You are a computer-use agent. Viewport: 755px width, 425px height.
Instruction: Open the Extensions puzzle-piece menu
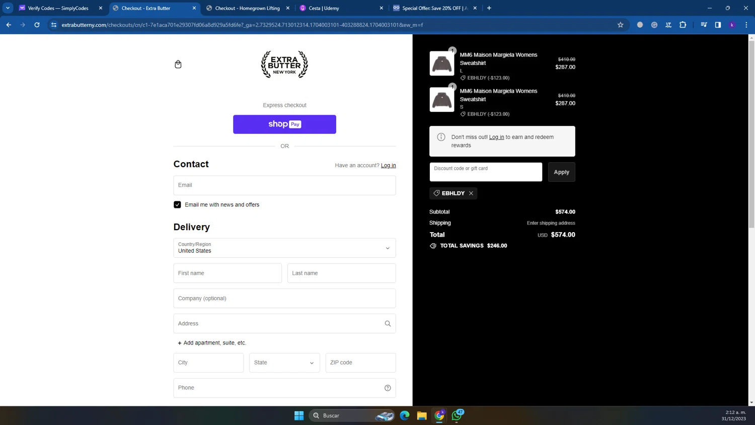pyautogui.click(x=683, y=25)
